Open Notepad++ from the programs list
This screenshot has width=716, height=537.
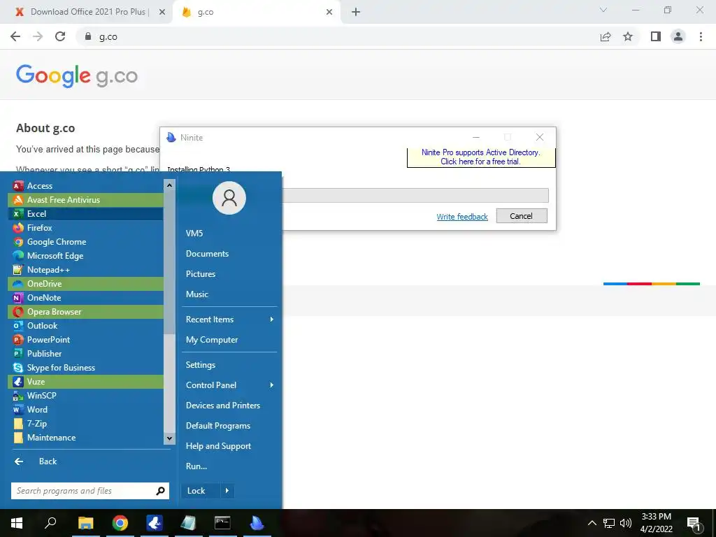click(x=85, y=270)
